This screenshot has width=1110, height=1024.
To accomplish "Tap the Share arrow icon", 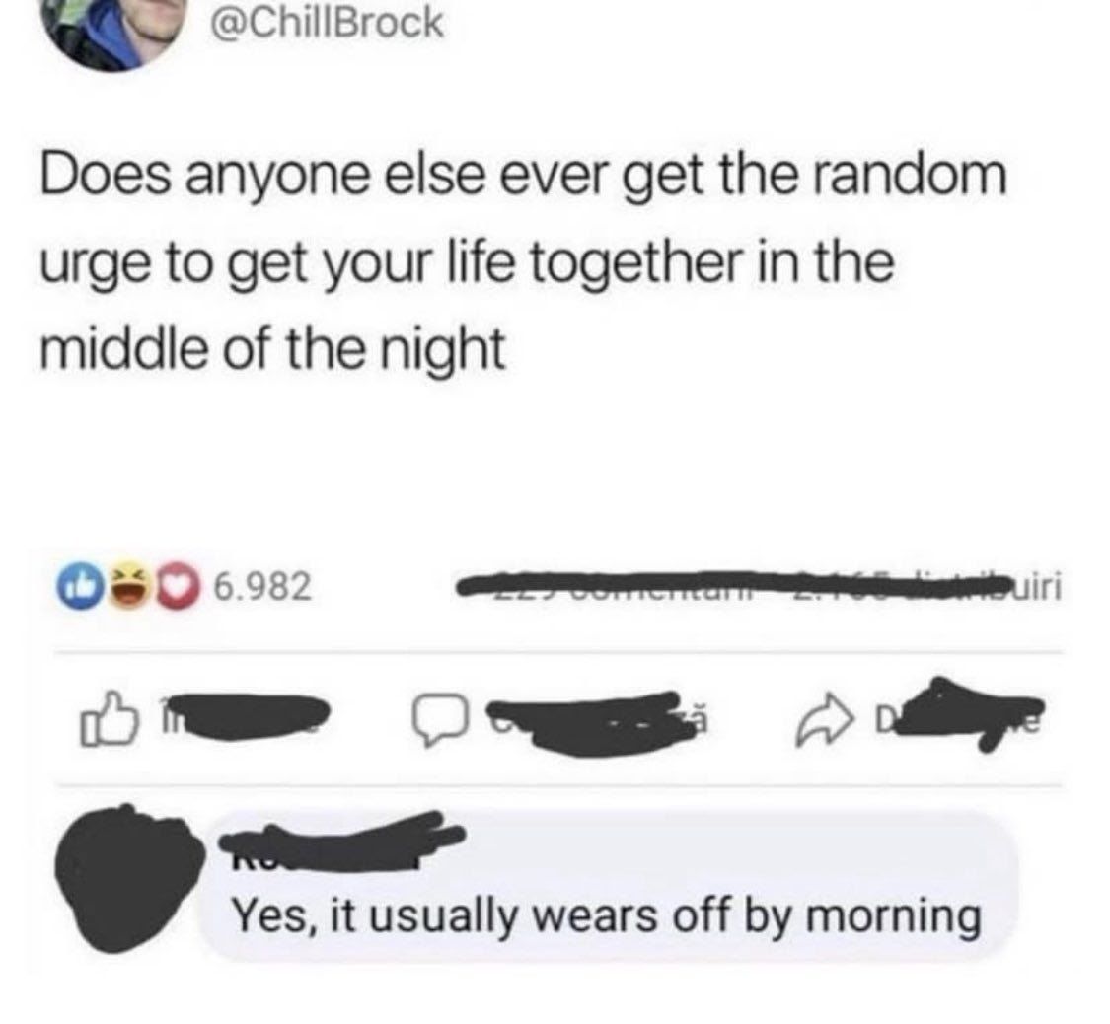I will 825,721.
